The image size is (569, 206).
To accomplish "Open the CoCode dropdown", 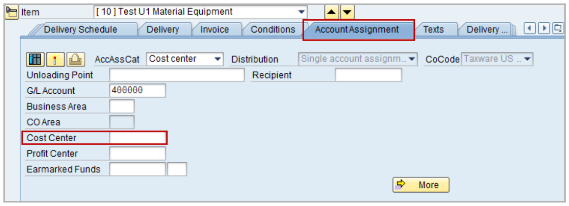I will tap(527, 59).
